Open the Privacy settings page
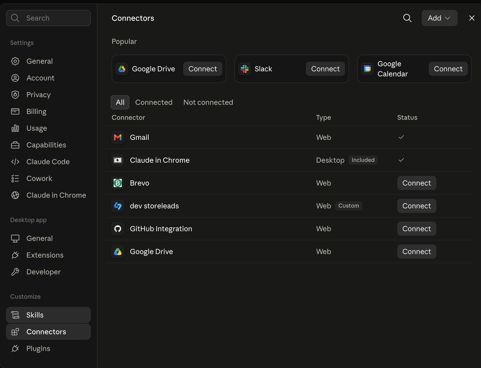This screenshot has width=481, height=368. click(48, 95)
